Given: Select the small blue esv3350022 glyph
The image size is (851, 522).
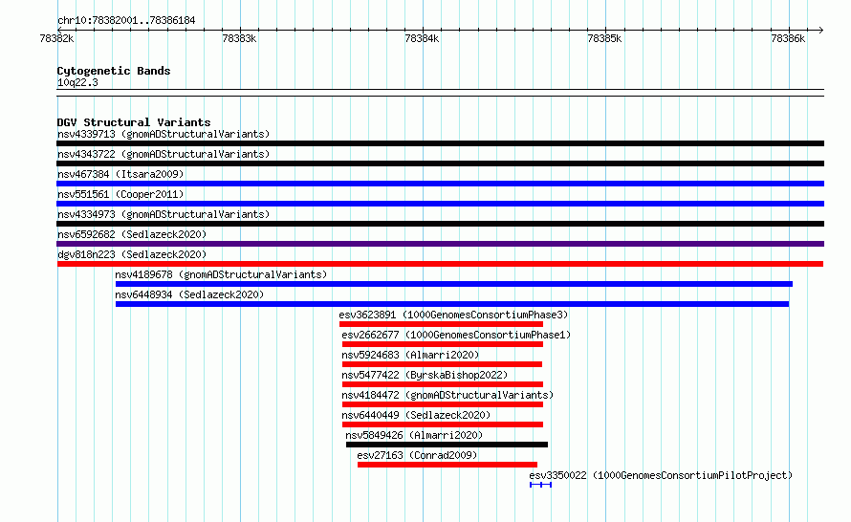Looking at the screenshot, I should click(x=540, y=485).
